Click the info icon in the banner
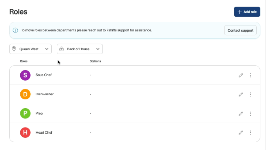This screenshot has height=150, width=266. (16, 30)
